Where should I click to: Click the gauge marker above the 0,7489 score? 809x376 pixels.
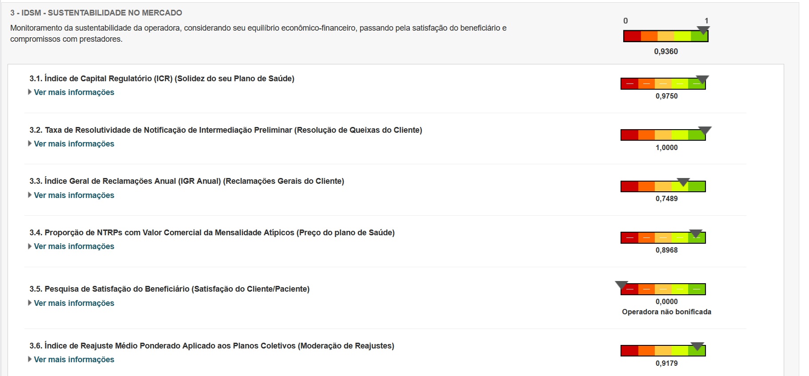(x=683, y=182)
